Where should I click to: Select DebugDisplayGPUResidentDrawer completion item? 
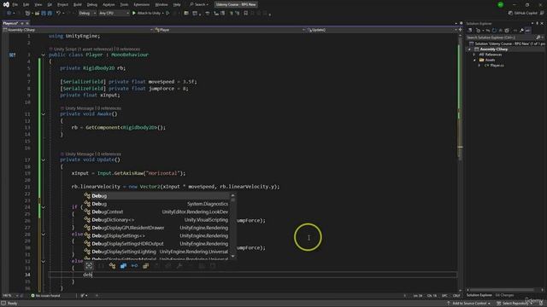pyautogui.click(x=156, y=228)
